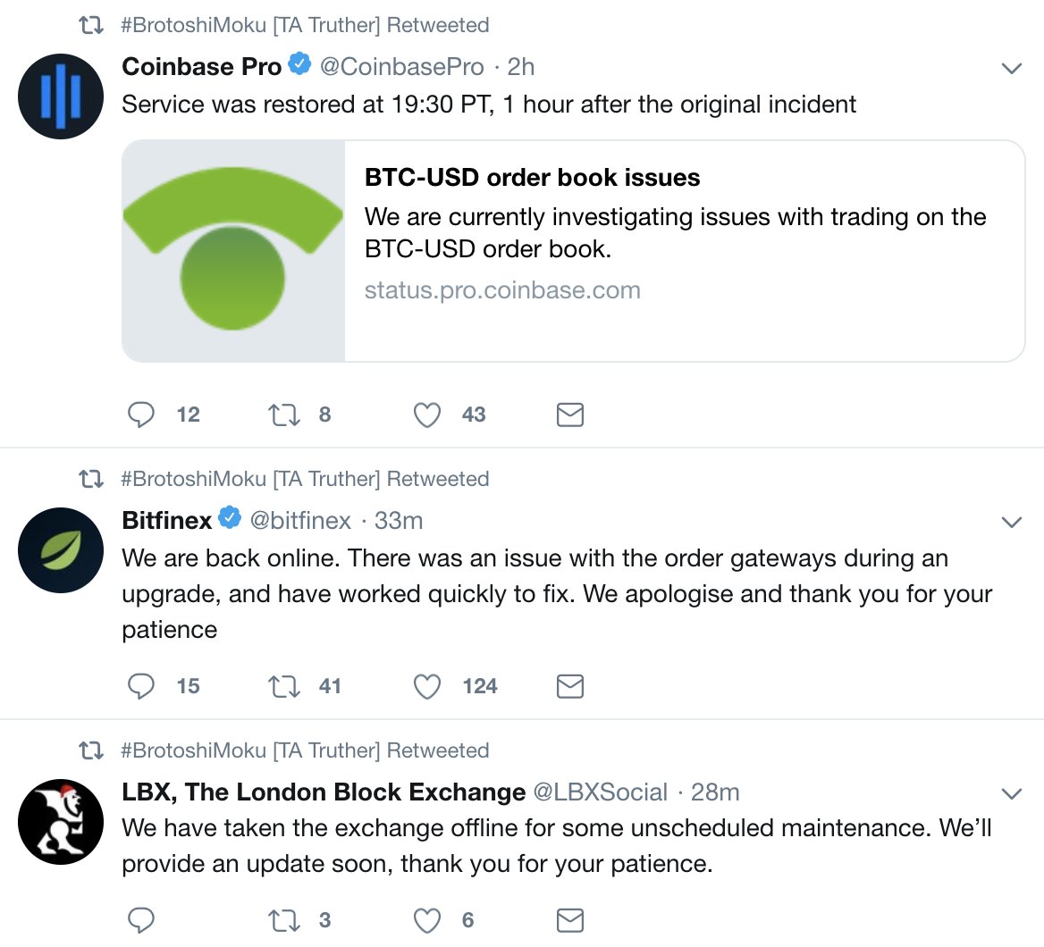Retweet the LBX maintenance tweet
Screen dimensions: 1044x947
click(283, 920)
